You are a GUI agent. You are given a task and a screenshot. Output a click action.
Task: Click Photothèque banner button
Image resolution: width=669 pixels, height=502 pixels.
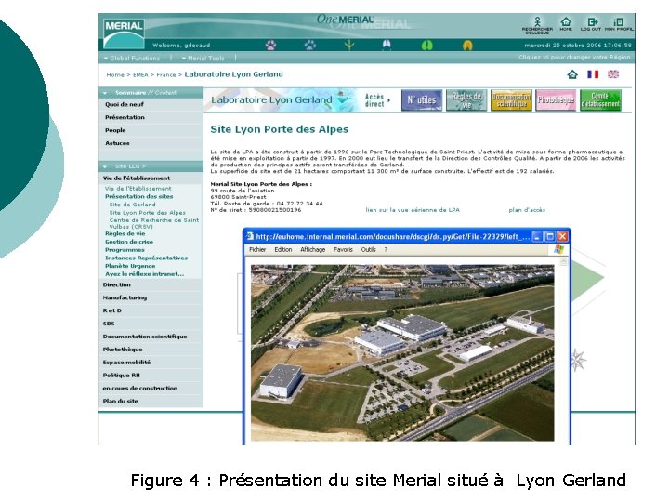click(556, 100)
